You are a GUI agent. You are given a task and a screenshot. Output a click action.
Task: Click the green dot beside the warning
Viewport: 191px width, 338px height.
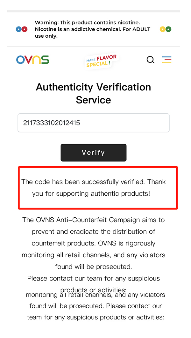pos(168,29)
